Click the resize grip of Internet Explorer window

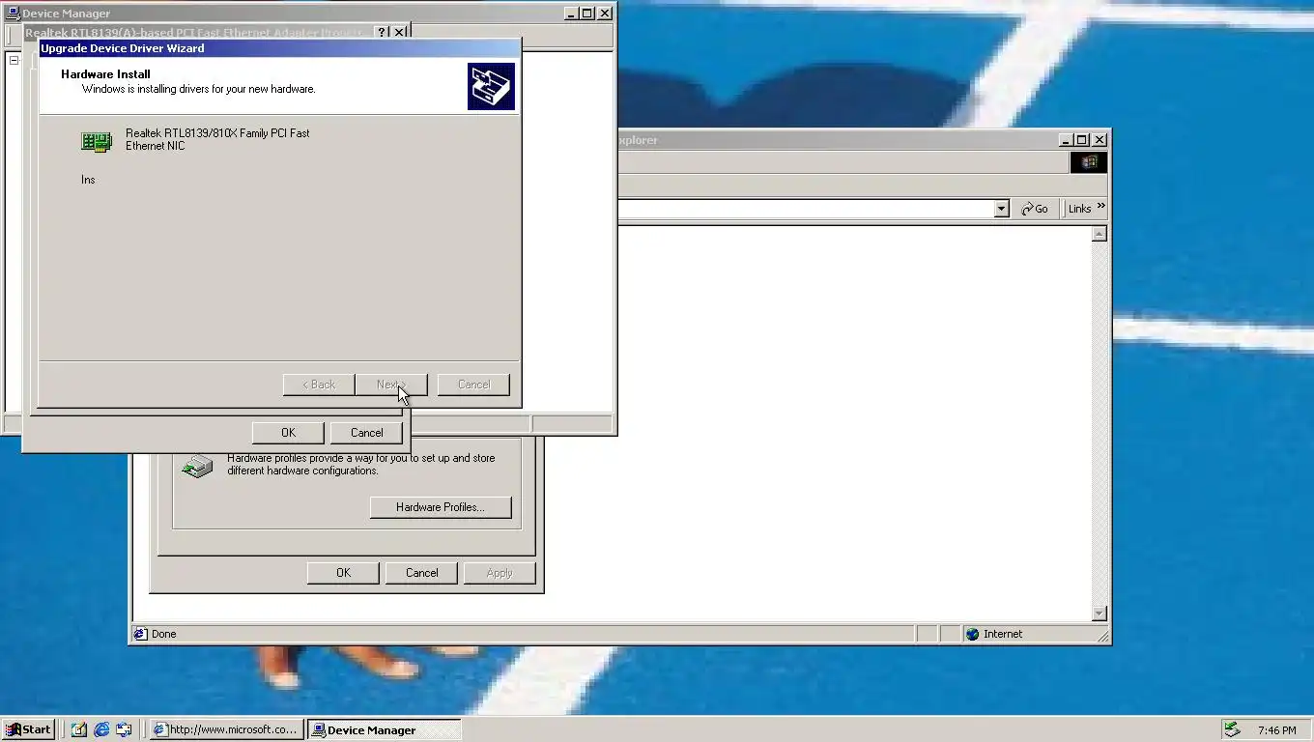(1102, 637)
